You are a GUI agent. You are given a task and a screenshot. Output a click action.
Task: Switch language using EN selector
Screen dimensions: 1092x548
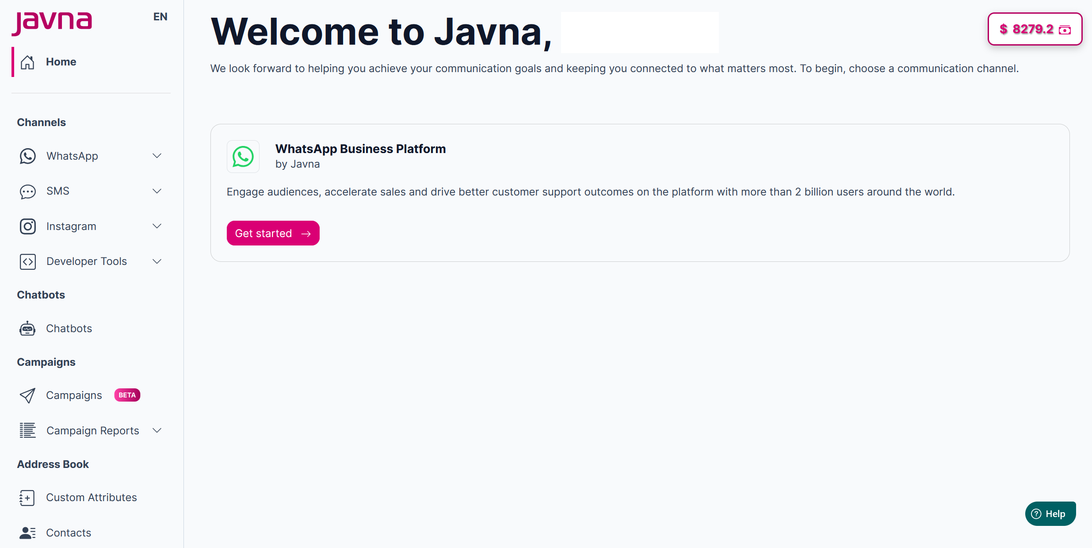pyautogui.click(x=160, y=17)
